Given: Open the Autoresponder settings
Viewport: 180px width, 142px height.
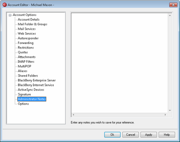Looking at the screenshot, I should tap(28, 38).
